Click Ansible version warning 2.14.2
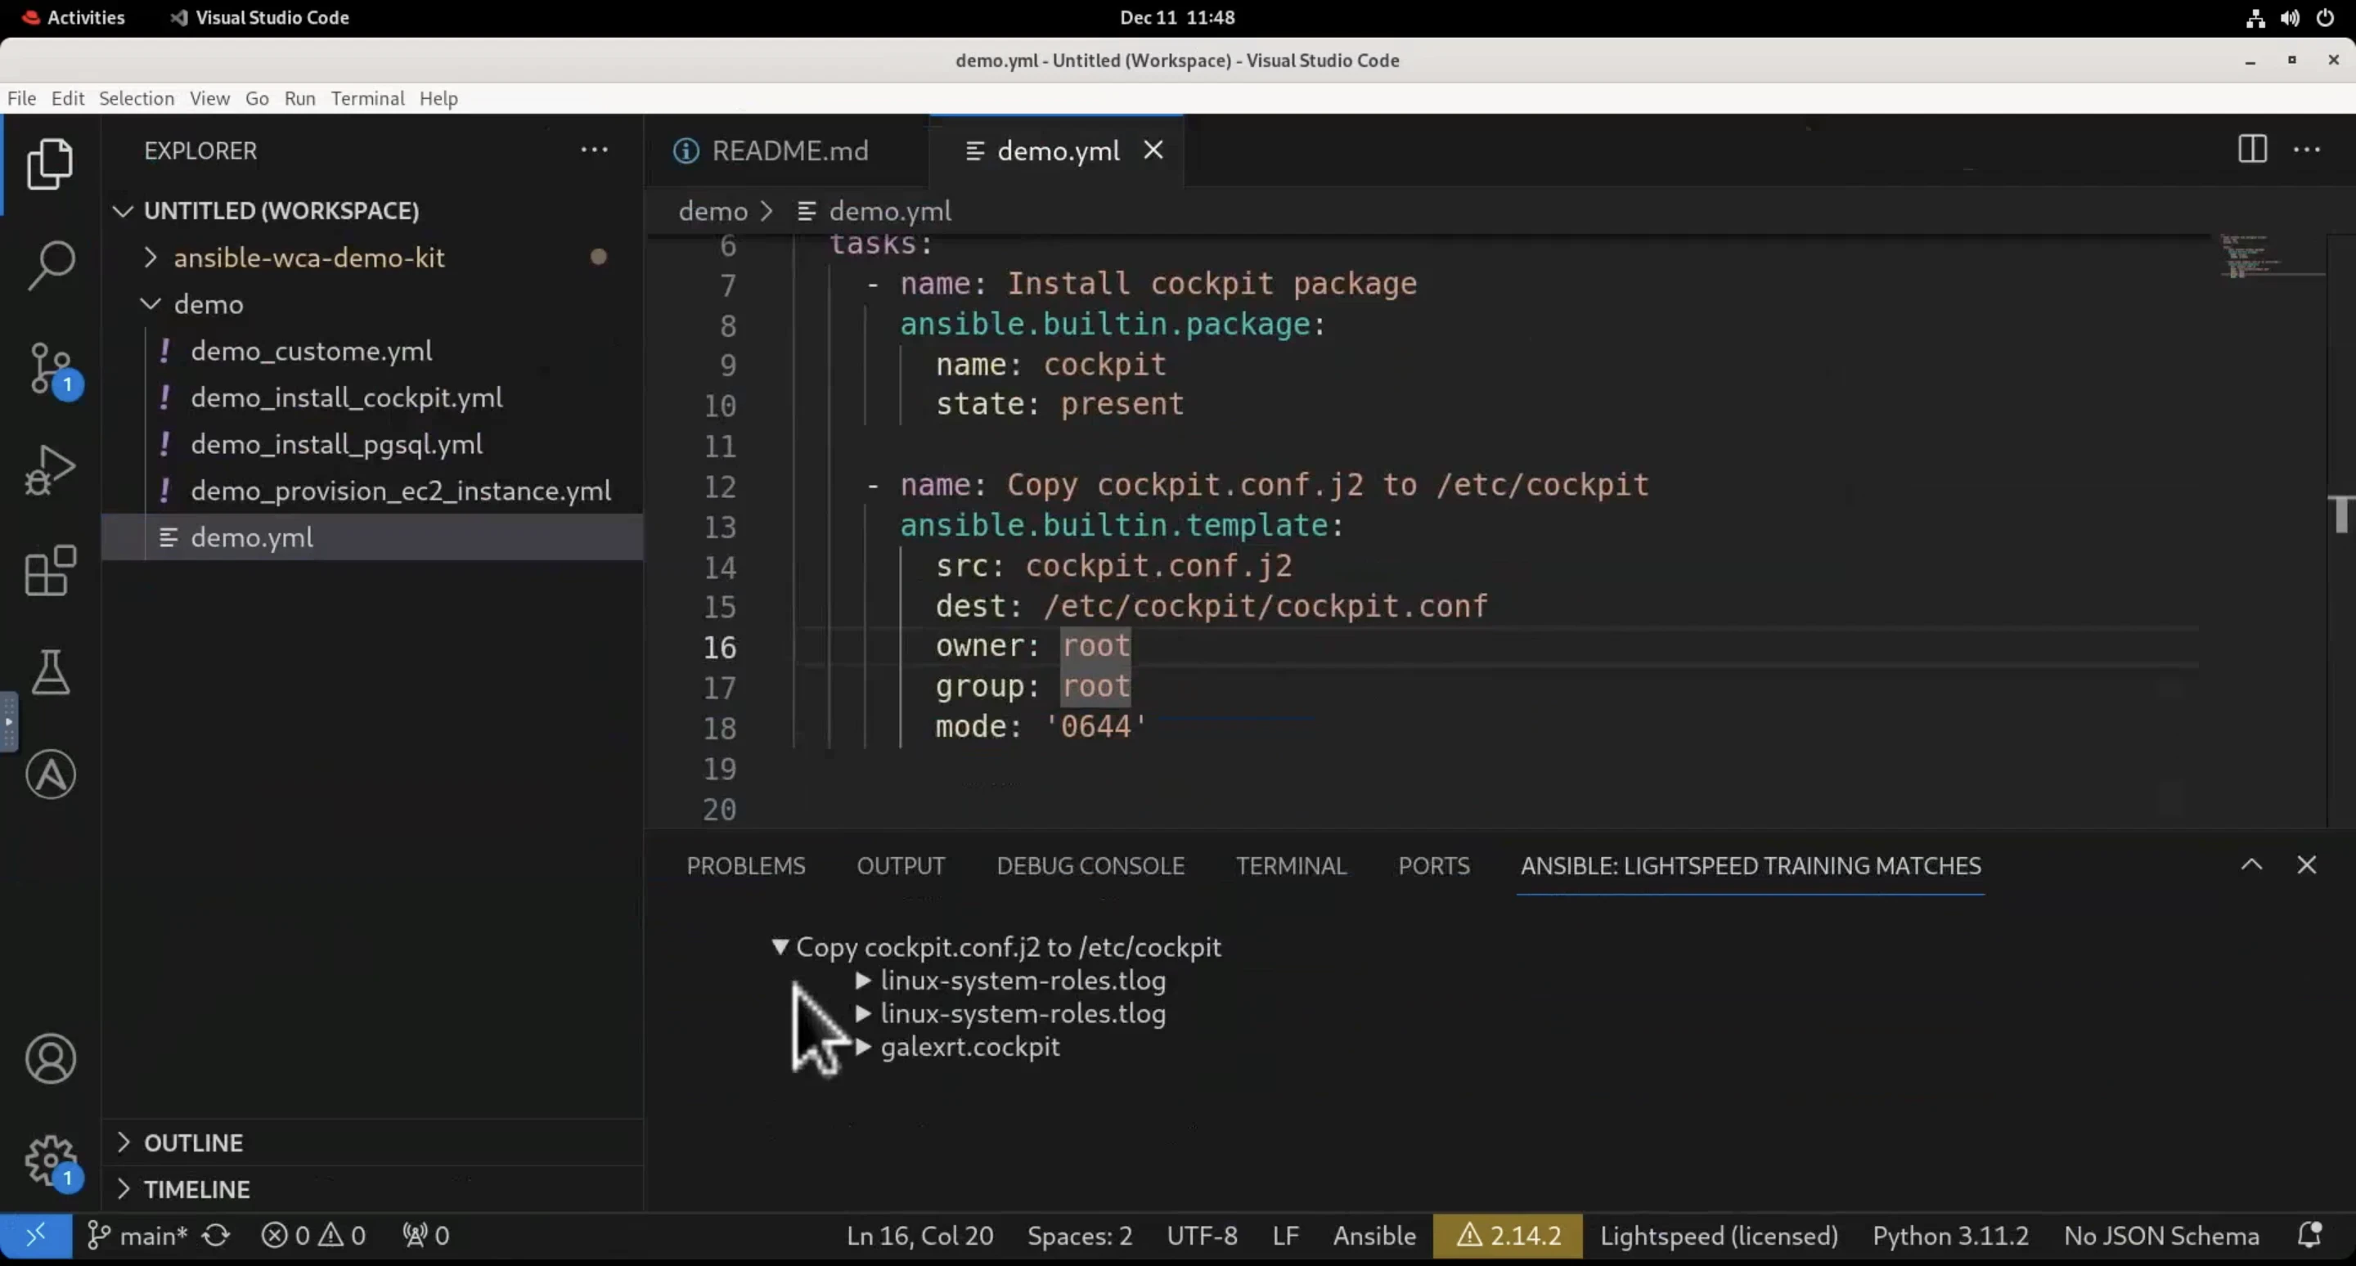Viewport: 2356px width, 1266px height. [1507, 1236]
